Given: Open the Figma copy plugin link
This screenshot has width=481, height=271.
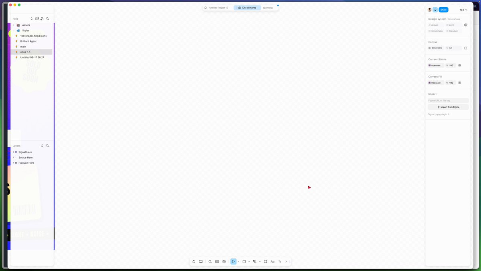Looking at the screenshot, I should [x=439, y=114].
